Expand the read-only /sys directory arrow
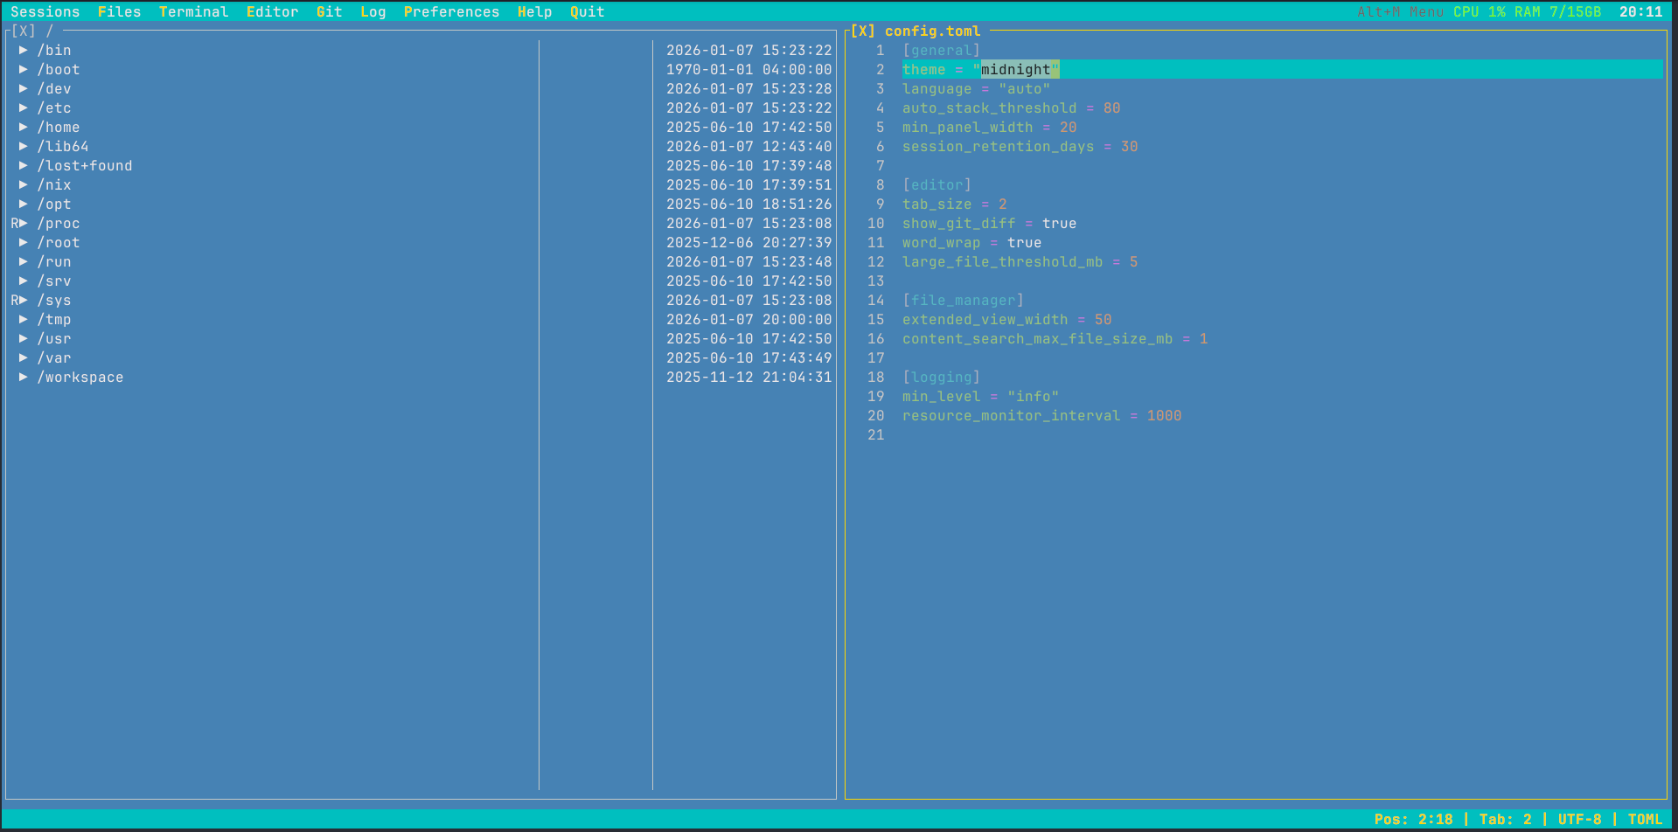The height and width of the screenshot is (832, 1678). [24, 301]
